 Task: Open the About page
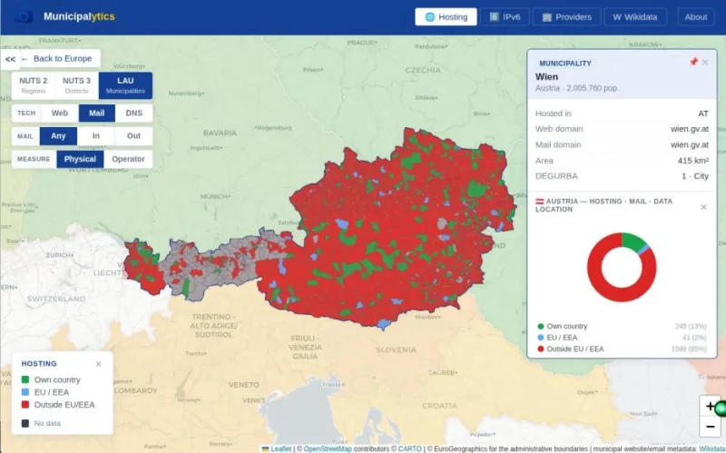(695, 16)
